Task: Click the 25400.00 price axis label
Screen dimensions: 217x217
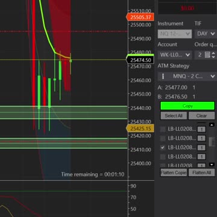Action: click(140, 163)
